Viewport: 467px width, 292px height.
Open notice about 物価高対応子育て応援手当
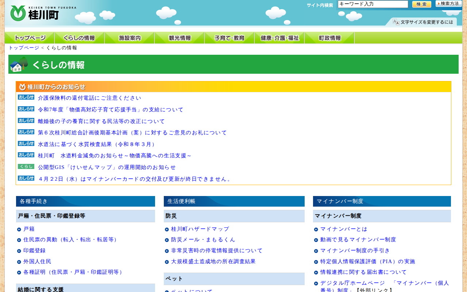click(111, 110)
